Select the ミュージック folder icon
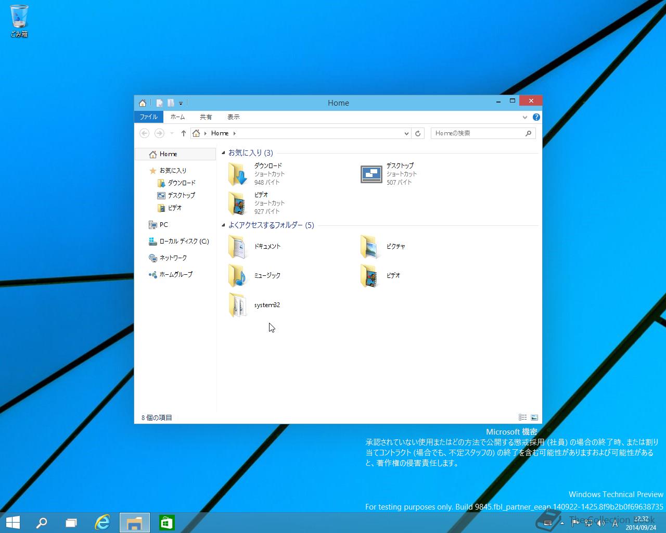This screenshot has height=533, width=666. pyautogui.click(x=238, y=275)
